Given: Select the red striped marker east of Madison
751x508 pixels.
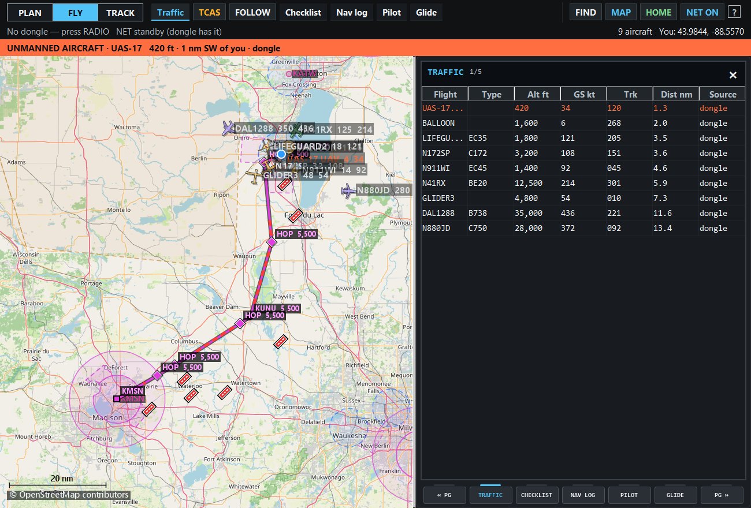Looking at the screenshot, I should (x=149, y=409).
